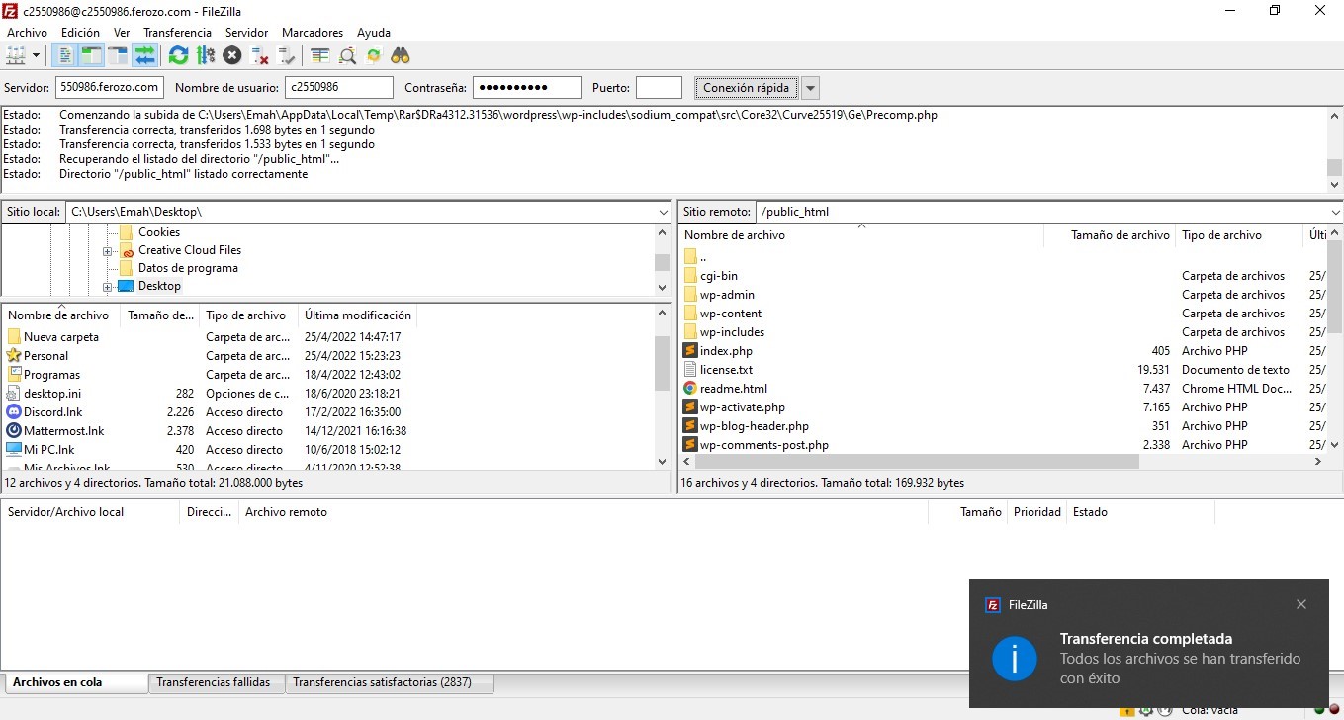
Task: Toggle the local directory tree view
Action: (92, 55)
